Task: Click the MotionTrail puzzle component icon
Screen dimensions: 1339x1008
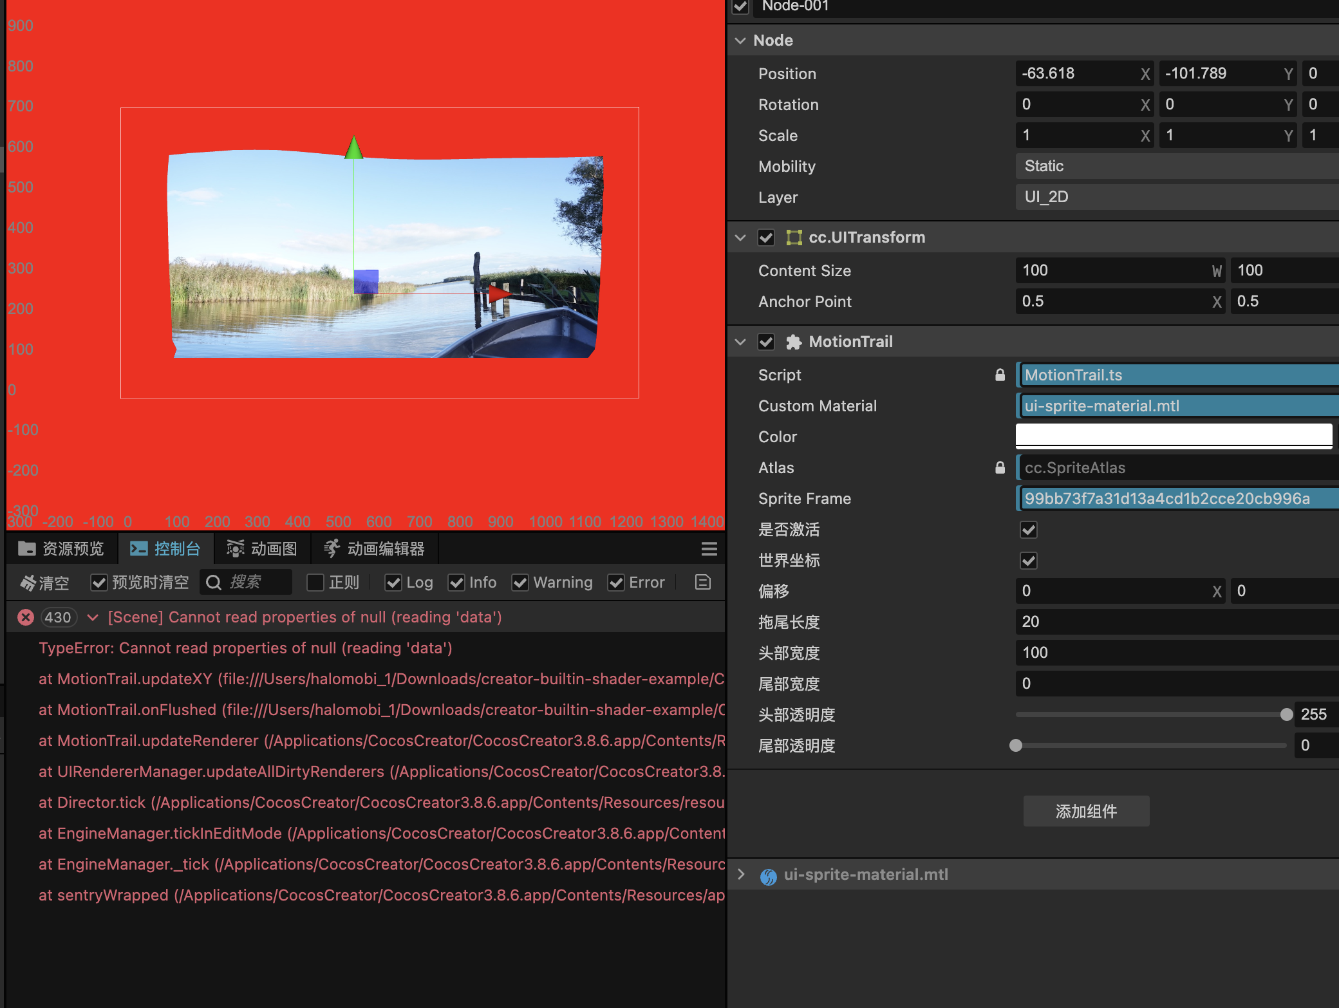Action: (794, 342)
